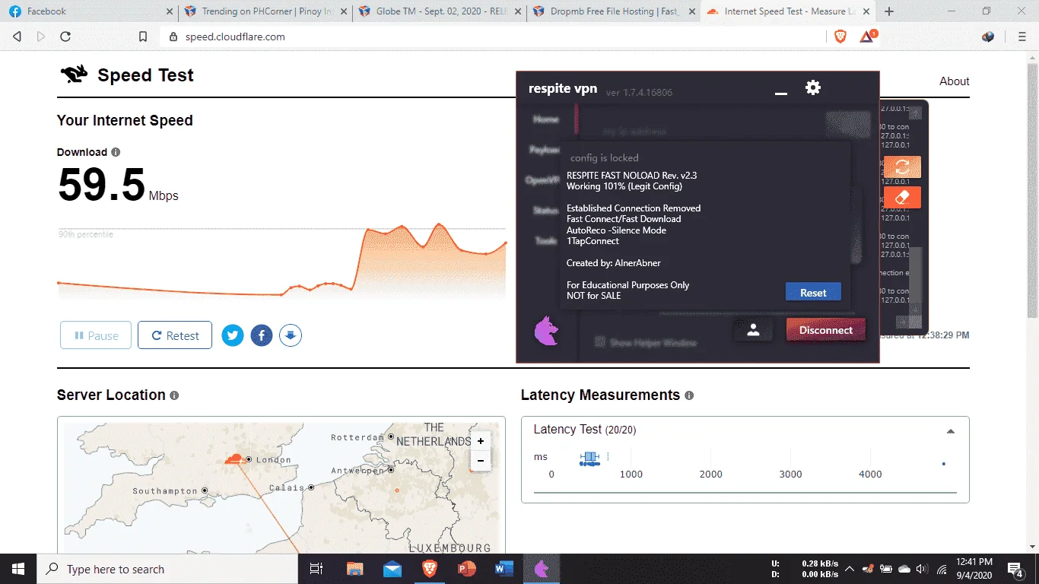Image resolution: width=1039 pixels, height=584 pixels.
Task: Open the Mail app in the taskbar
Action: (x=392, y=569)
